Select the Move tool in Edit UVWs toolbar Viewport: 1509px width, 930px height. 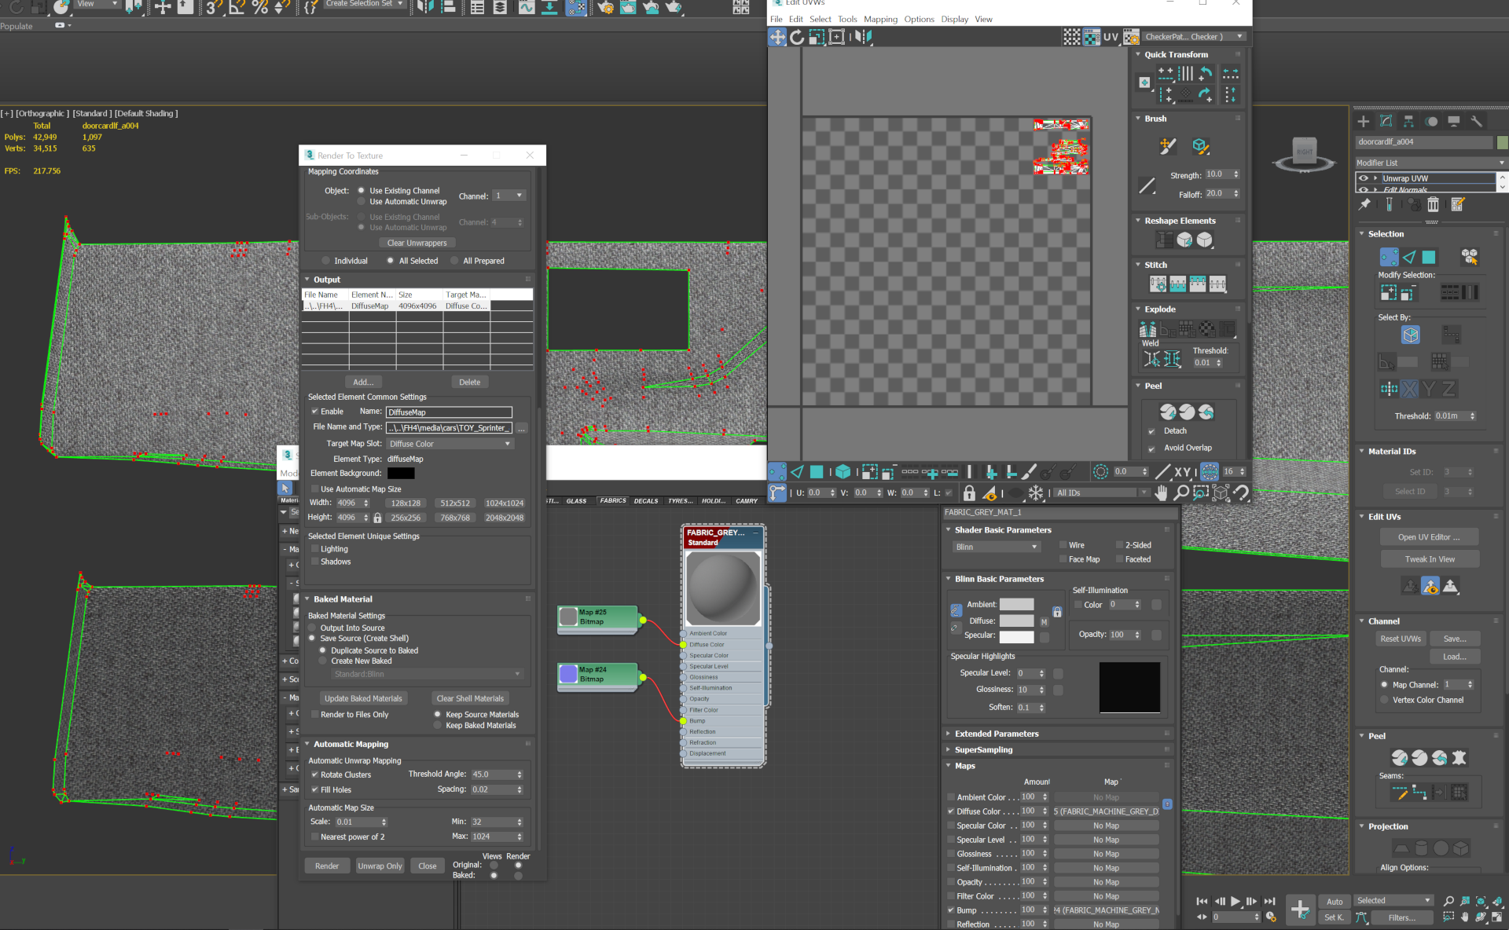tap(778, 37)
